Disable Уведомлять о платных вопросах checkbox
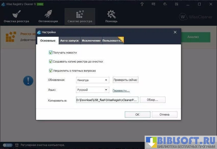This screenshot has height=149, width=217. (x=51, y=71)
